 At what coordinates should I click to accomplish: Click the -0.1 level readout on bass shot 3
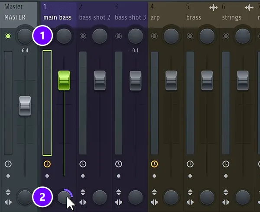coord(134,51)
